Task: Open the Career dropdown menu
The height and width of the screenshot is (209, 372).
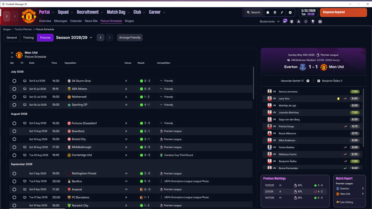Action: [157, 12]
